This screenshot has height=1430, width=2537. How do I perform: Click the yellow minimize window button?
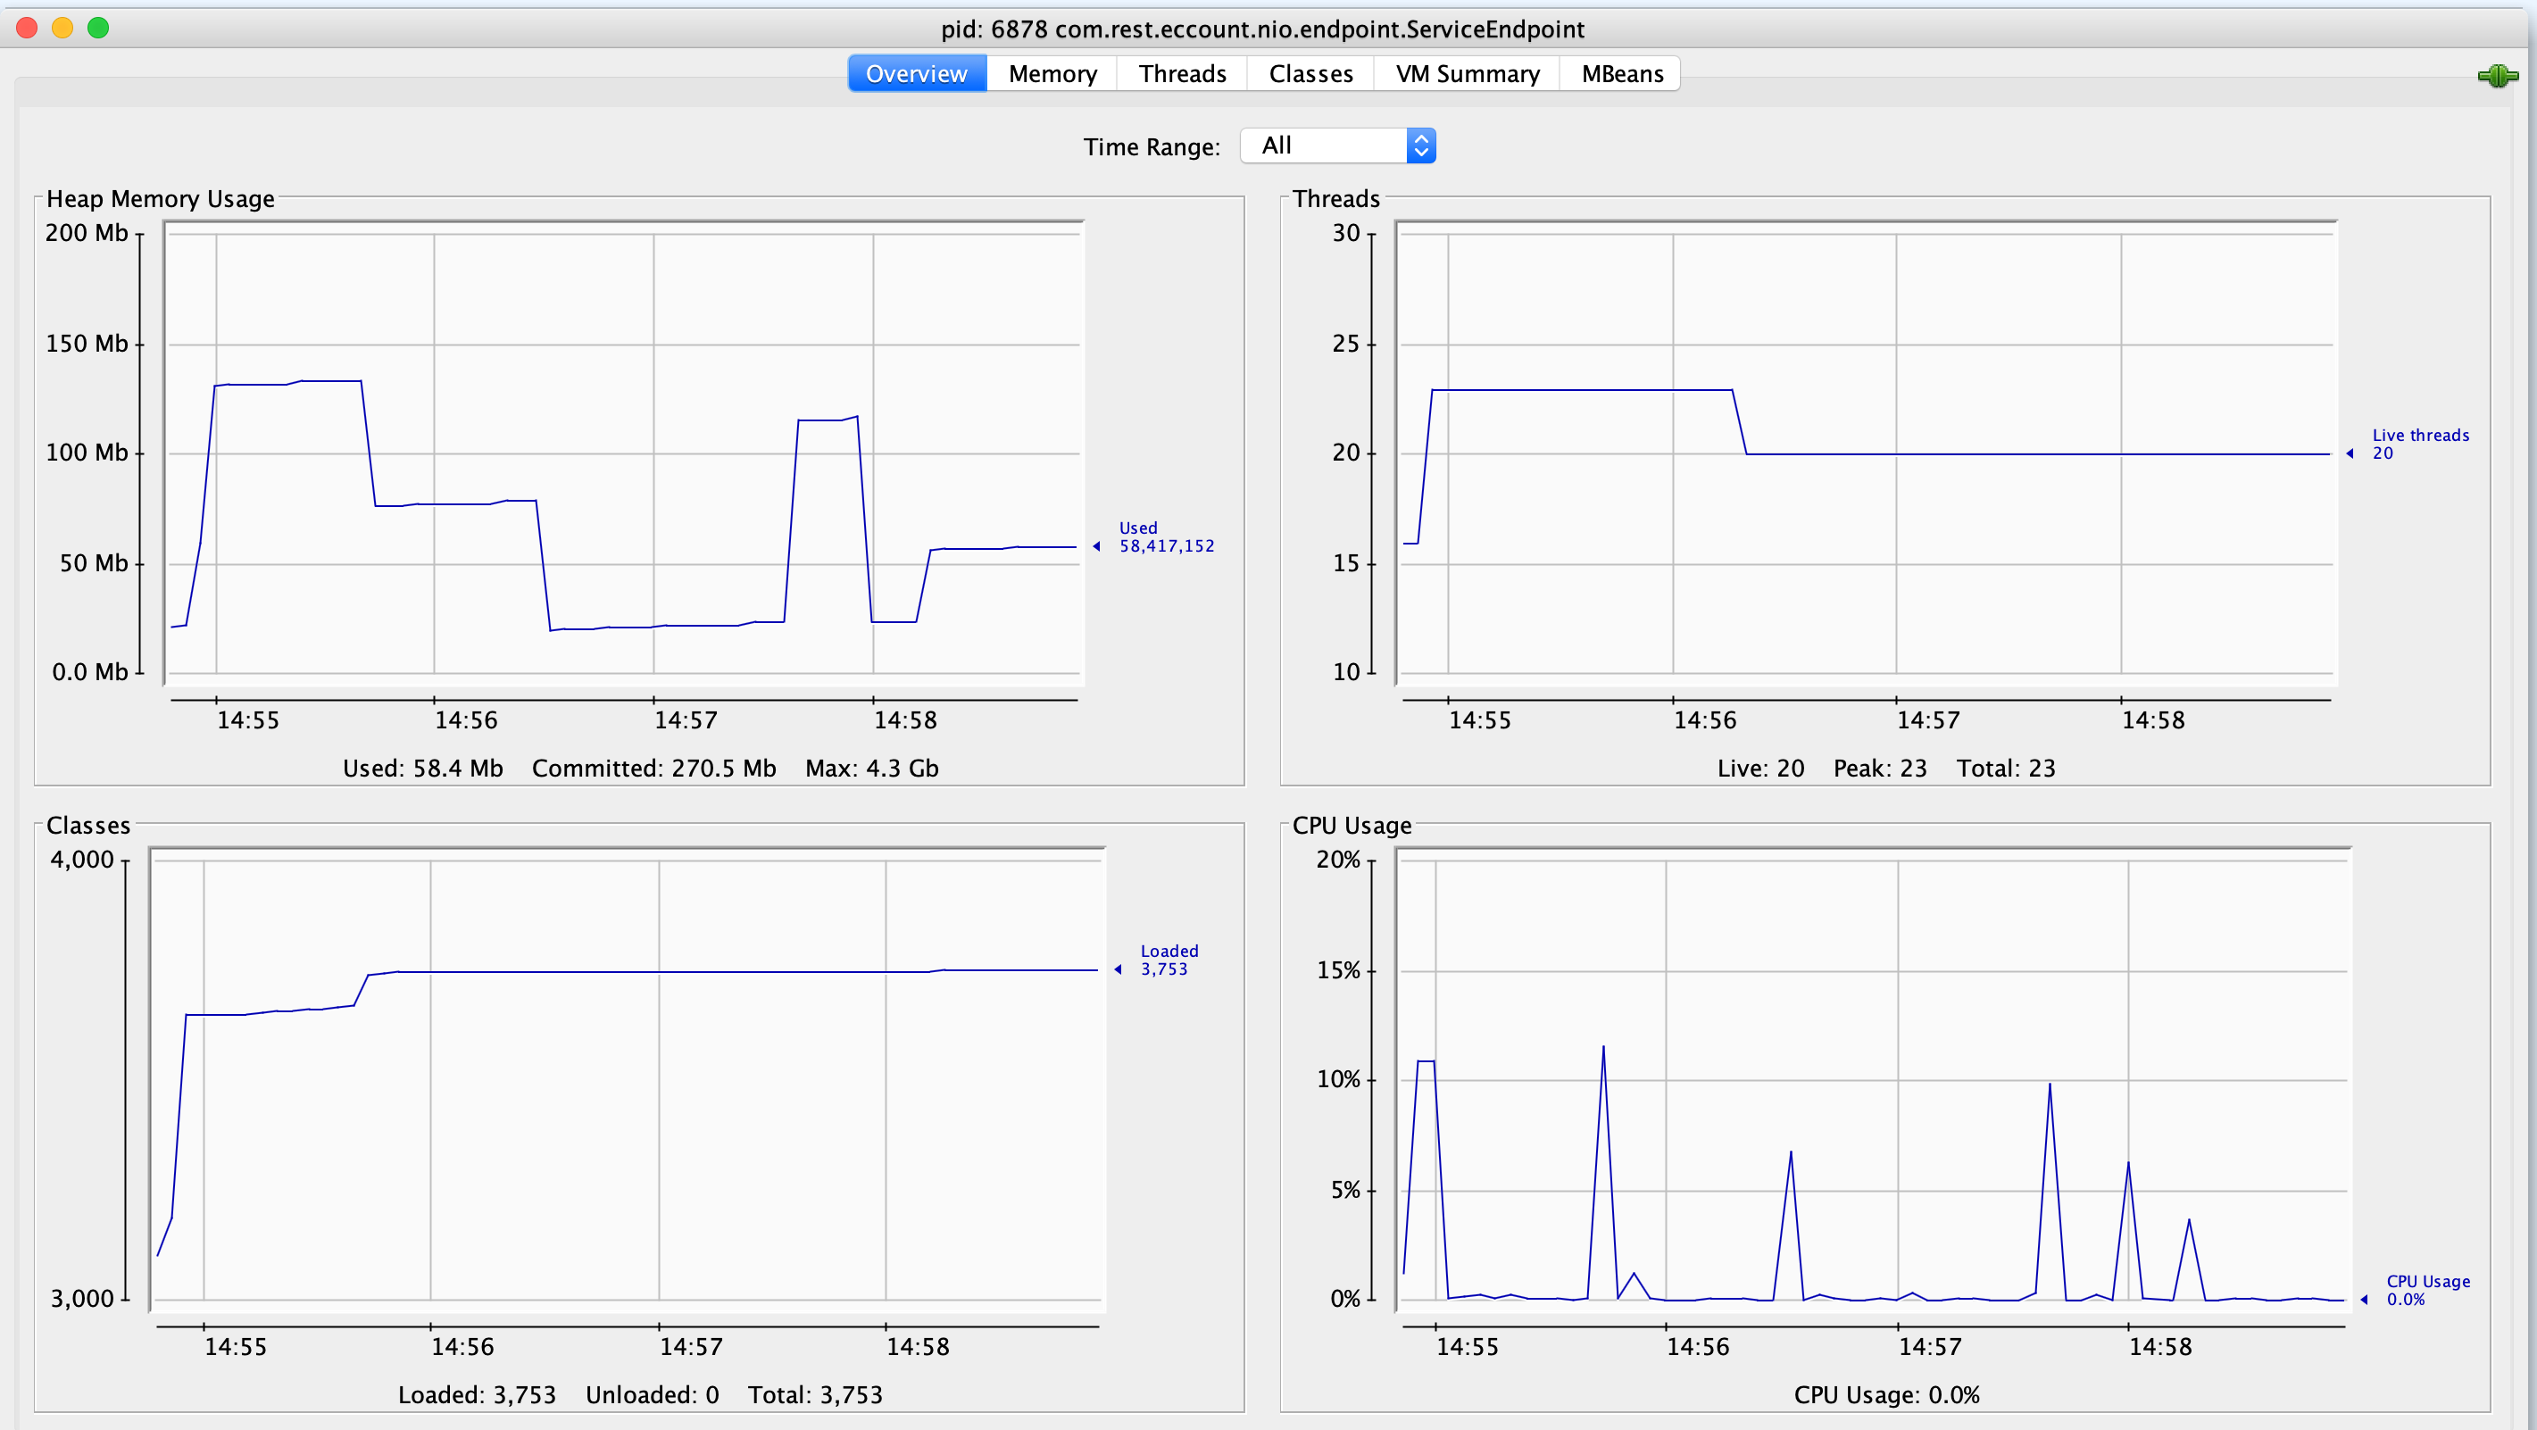pos(63,28)
